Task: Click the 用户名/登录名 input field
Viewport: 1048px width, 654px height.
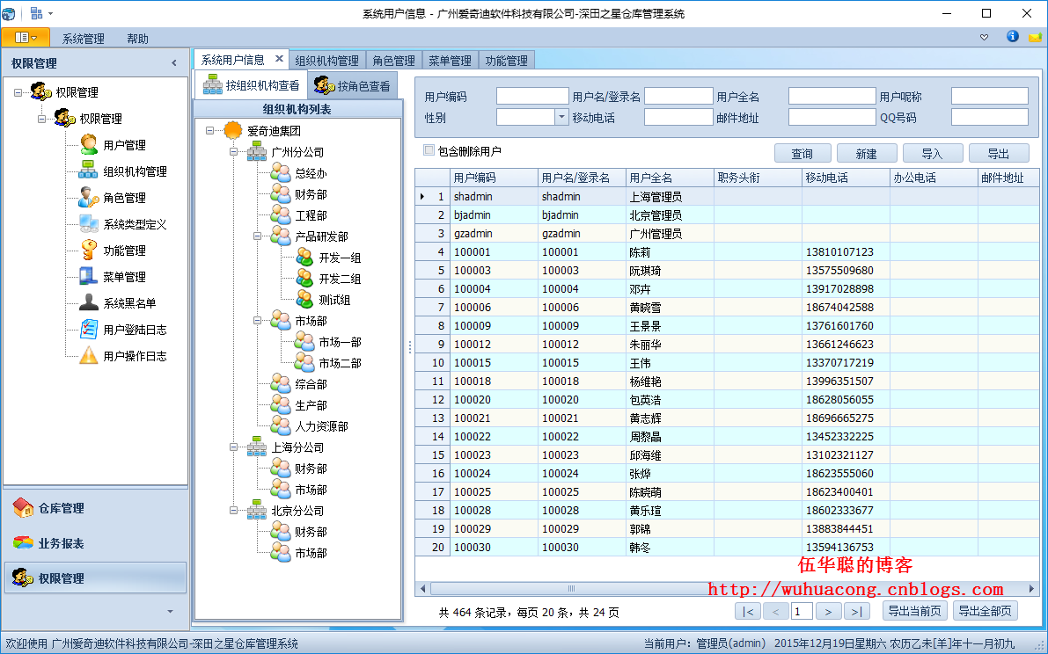Action: (678, 96)
